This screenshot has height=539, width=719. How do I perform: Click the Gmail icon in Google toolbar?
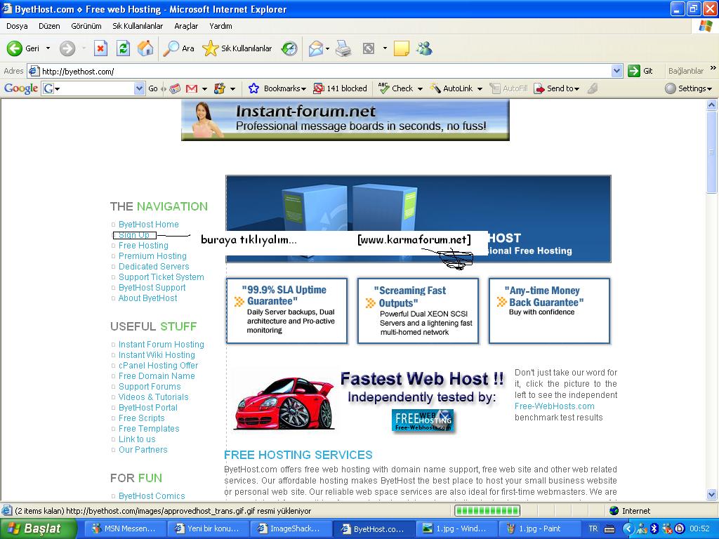pos(192,88)
